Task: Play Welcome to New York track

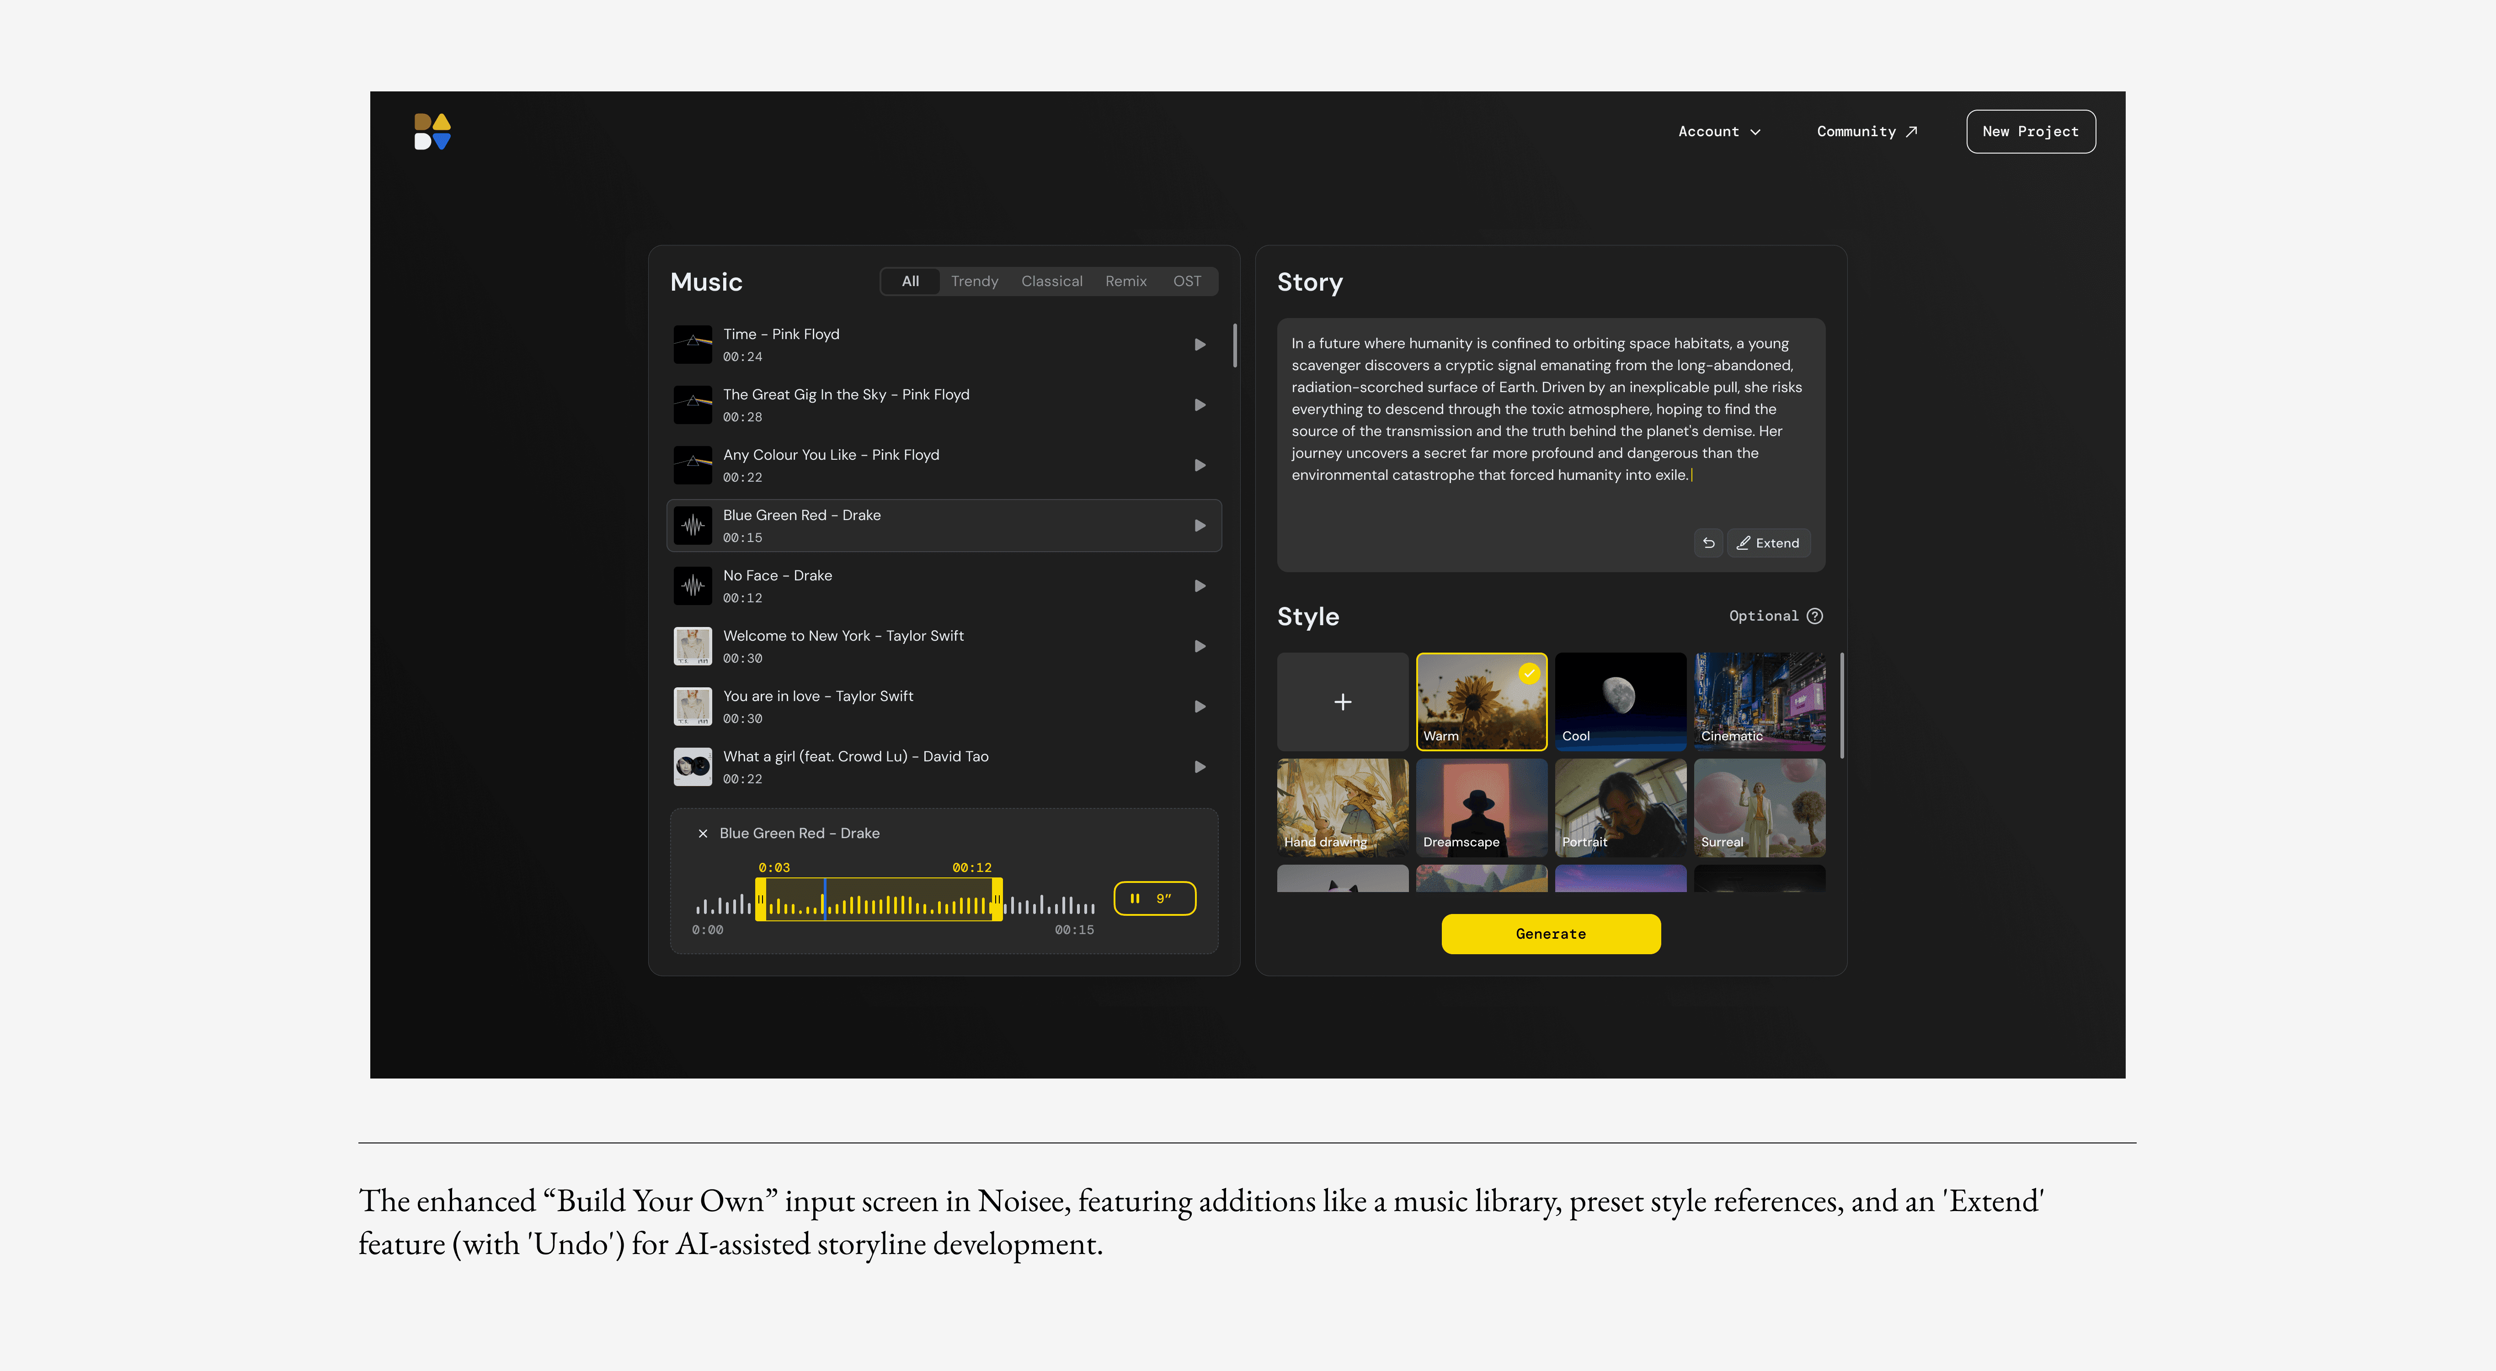Action: pos(1200,646)
